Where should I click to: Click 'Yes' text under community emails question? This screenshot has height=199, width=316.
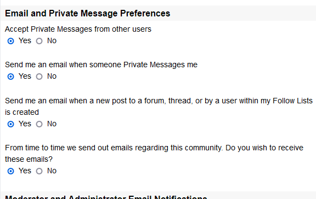(x=25, y=171)
